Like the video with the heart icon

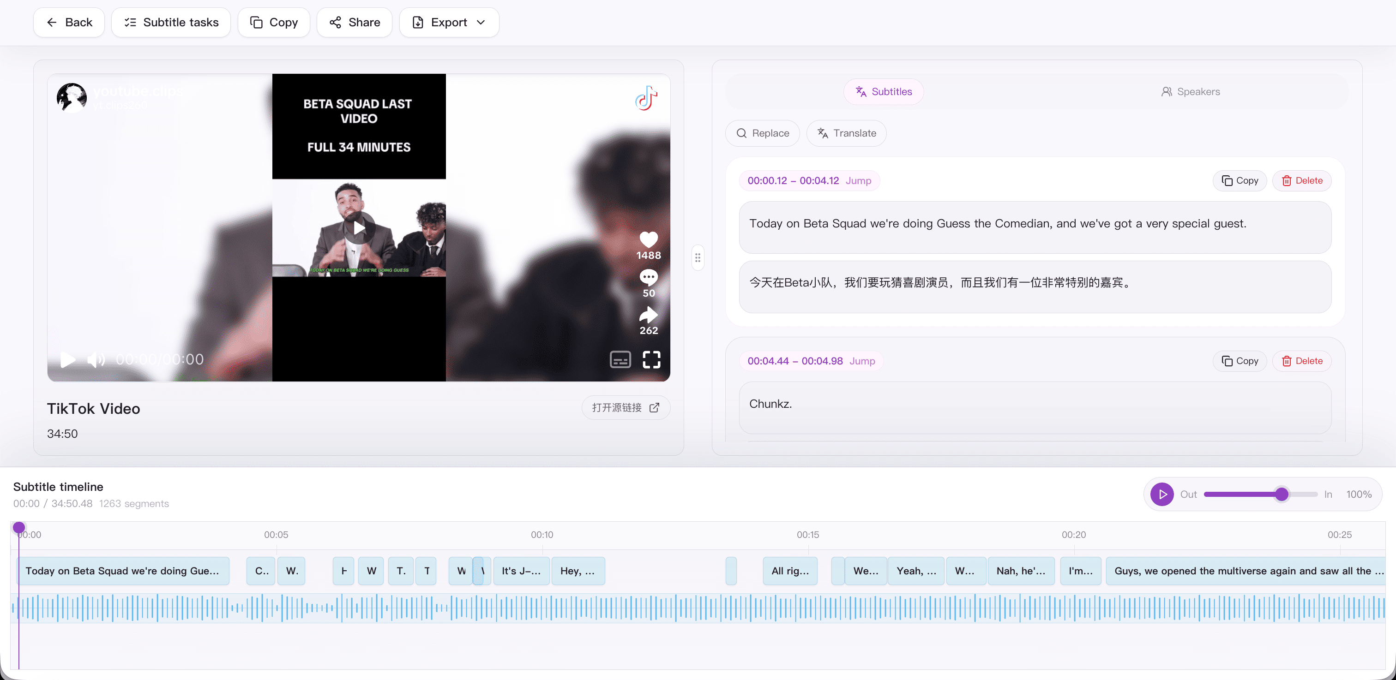coord(649,239)
